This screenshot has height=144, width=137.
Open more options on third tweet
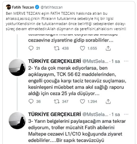[126, 115]
